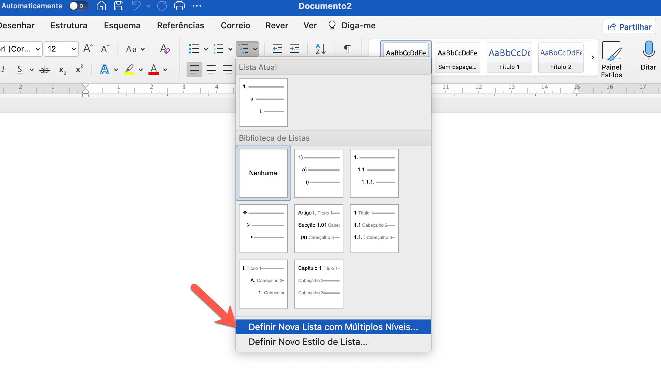This screenshot has width=661, height=371.
Task: Click the Save document icon
Action: click(119, 6)
